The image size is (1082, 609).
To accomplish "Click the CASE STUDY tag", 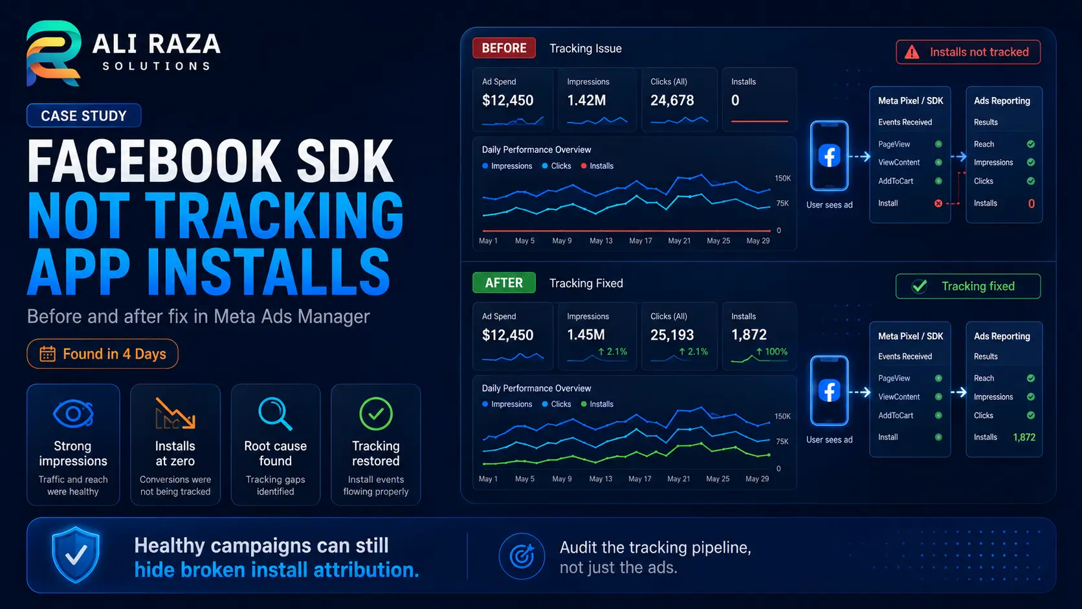I will [84, 116].
